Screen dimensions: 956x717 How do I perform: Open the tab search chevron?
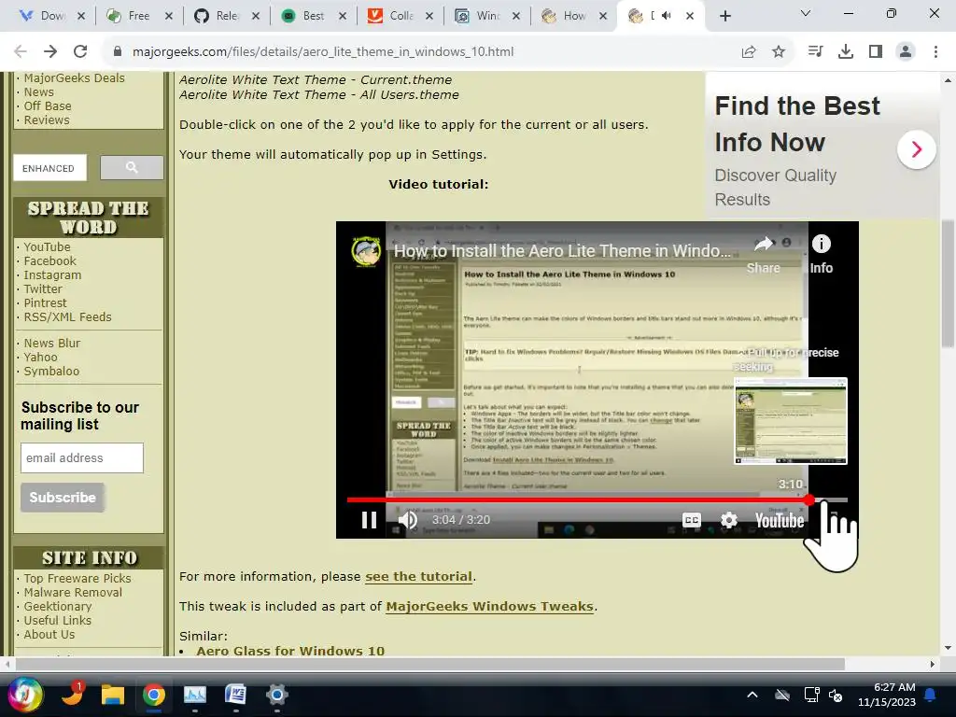pyautogui.click(x=806, y=13)
